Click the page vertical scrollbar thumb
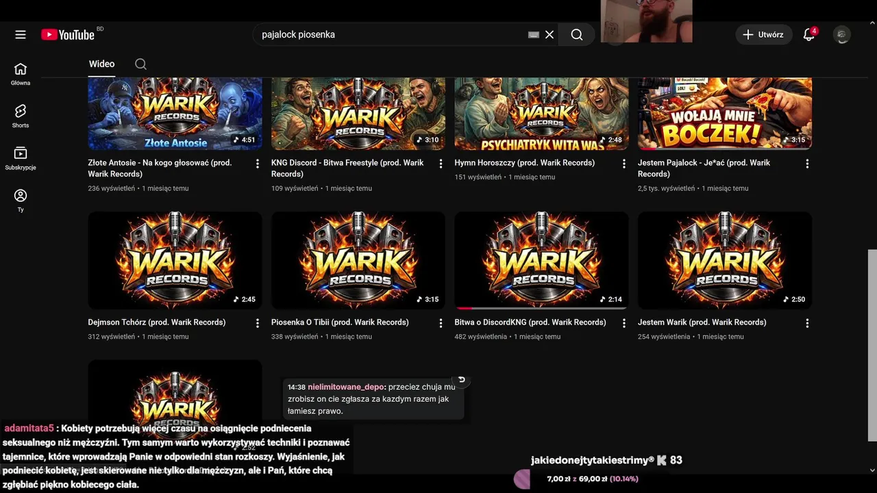 pyautogui.click(x=872, y=346)
